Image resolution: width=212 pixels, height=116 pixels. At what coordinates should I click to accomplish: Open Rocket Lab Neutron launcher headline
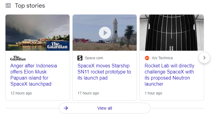tap(169, 75)
